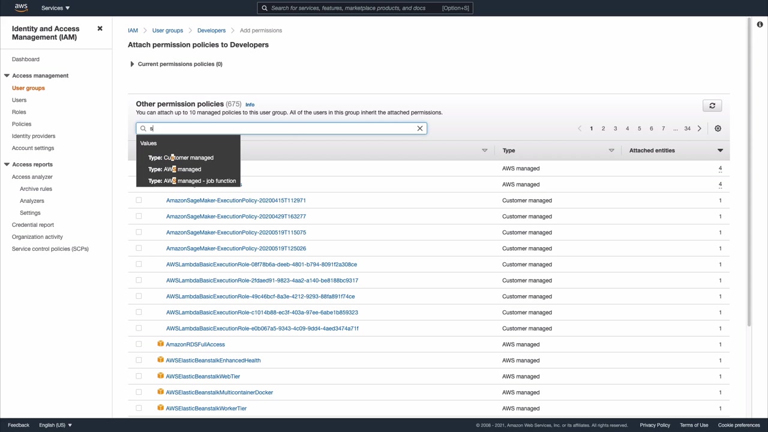768x432 pixels.
Task: Go to page 2 of policies
Action: 603,128
